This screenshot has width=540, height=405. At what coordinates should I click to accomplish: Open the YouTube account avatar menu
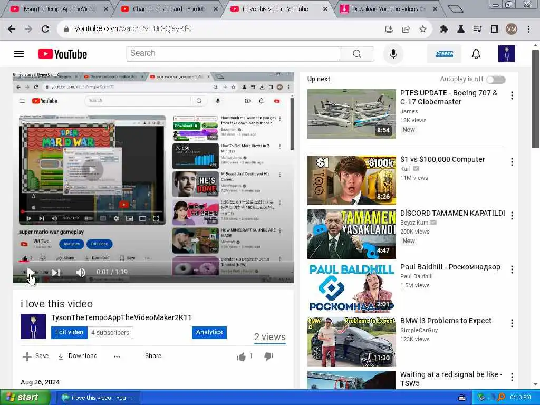pos(507,54)
